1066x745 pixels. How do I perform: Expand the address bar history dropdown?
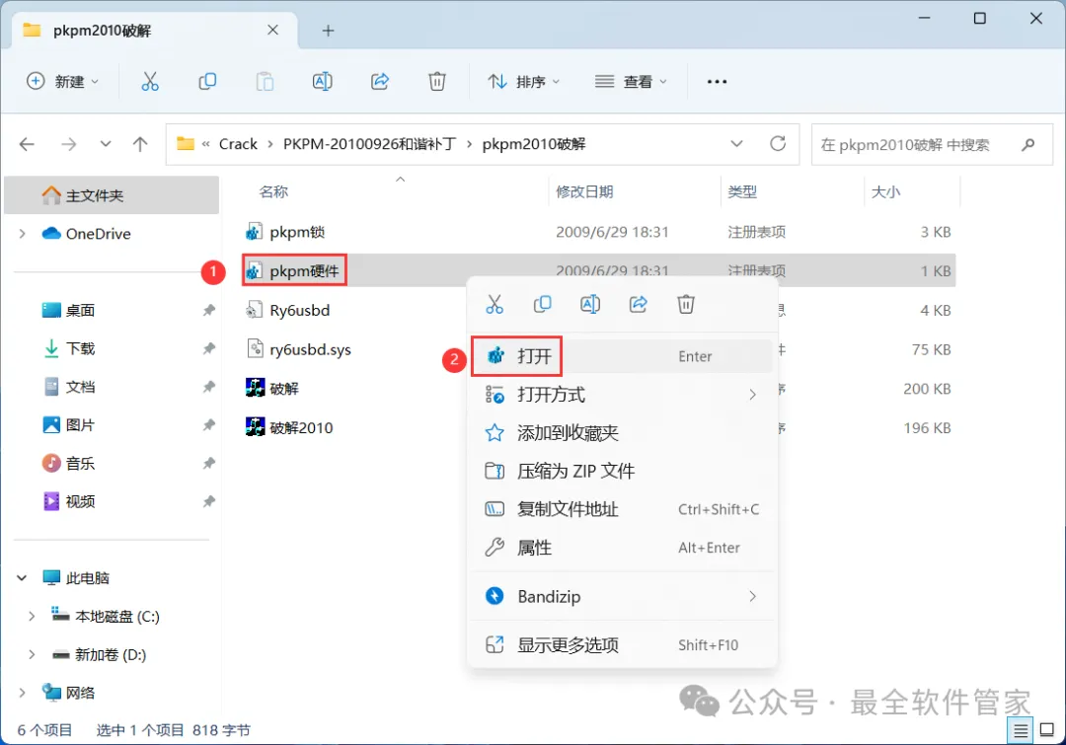pyautogui.click(x=736, y=144)
